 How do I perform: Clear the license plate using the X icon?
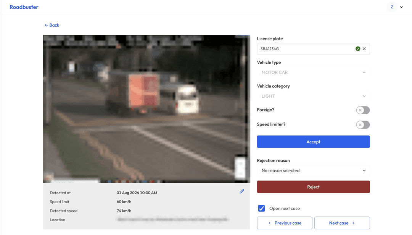pyautogui.click(x=364, y=48)
